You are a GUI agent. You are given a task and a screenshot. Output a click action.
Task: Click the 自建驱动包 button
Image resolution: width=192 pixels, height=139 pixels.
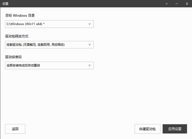tap(147, 129)
